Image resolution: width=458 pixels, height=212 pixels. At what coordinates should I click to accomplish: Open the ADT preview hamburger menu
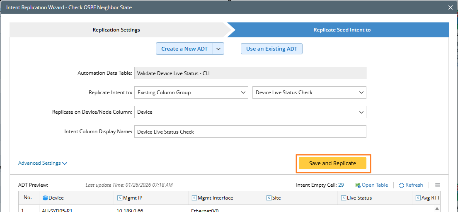click(438, 185)
